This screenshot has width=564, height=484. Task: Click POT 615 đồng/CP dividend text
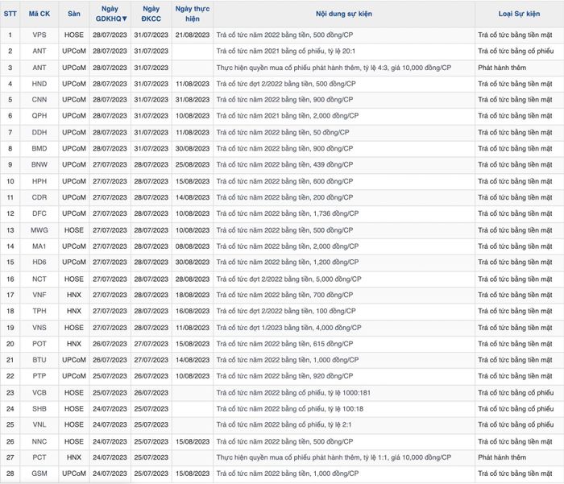click(x=284, y=344)
